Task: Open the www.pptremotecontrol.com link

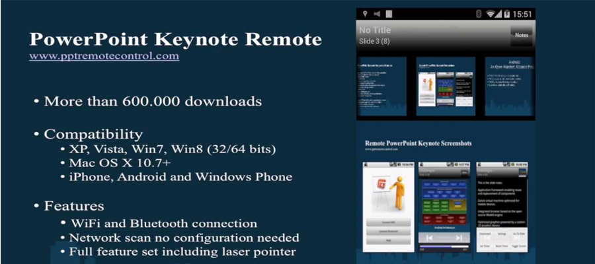Action: pos(104,57)
